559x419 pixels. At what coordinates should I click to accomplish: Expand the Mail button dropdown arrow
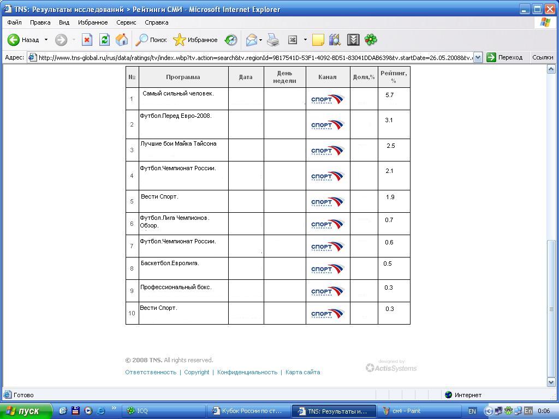tap(260, 40)
